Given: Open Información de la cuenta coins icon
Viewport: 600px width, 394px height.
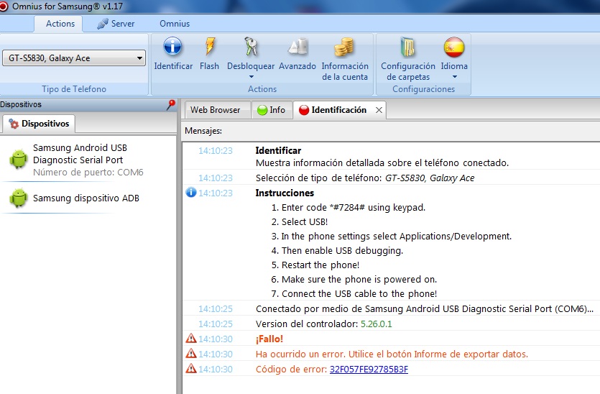Looking at the screenshot, I should click(344, 46).
